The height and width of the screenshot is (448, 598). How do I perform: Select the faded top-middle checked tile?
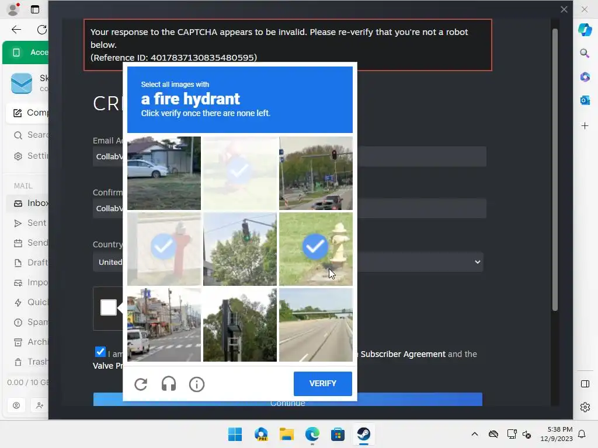(240, 173)
